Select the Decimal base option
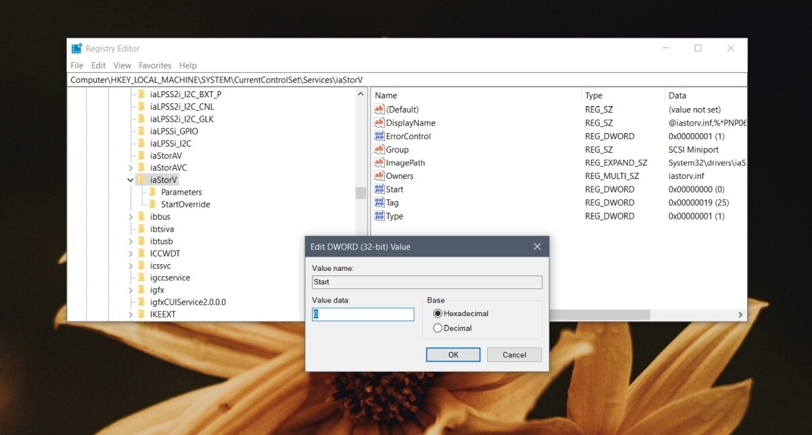The image size is (812, 435). [x=439, y=328]
